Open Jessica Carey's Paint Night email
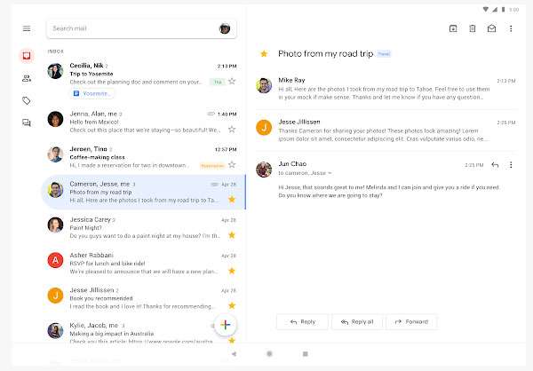This screenshot has height=371, width=533. point(142,227)
